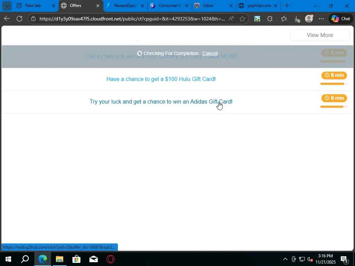Viewport: 355px width, 266px height.
Task: Add this page to favorites star
Action: (x=242, y=19)
